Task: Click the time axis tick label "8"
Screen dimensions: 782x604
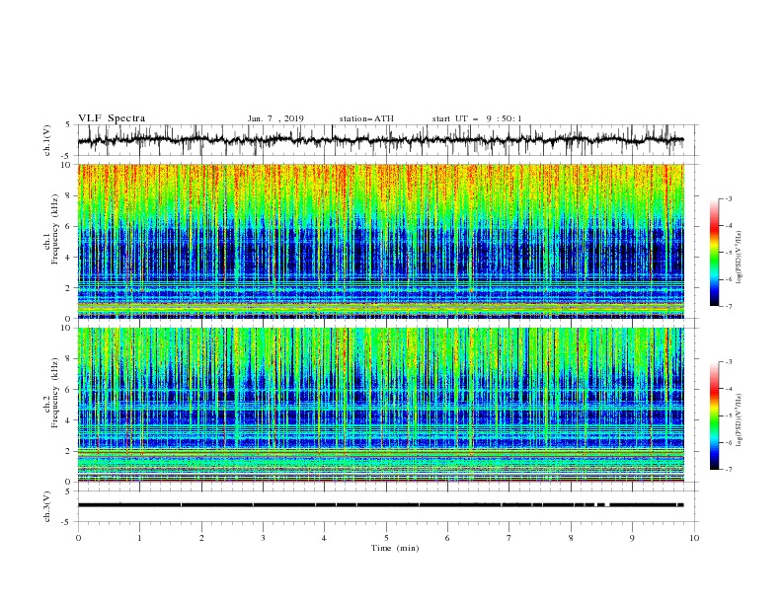Action: [x=571, y=538]
